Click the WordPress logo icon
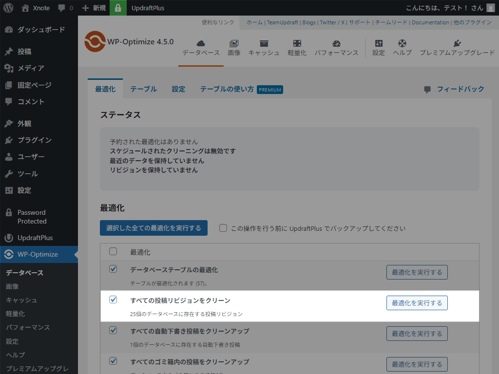Viewport: 499px width, 374px height. 8,8
